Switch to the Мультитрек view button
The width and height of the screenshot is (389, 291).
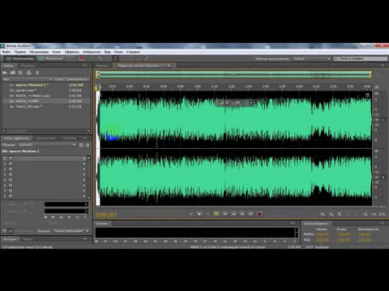click(x=51, y=58)
